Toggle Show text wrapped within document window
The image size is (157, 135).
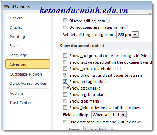click(65, 62)
